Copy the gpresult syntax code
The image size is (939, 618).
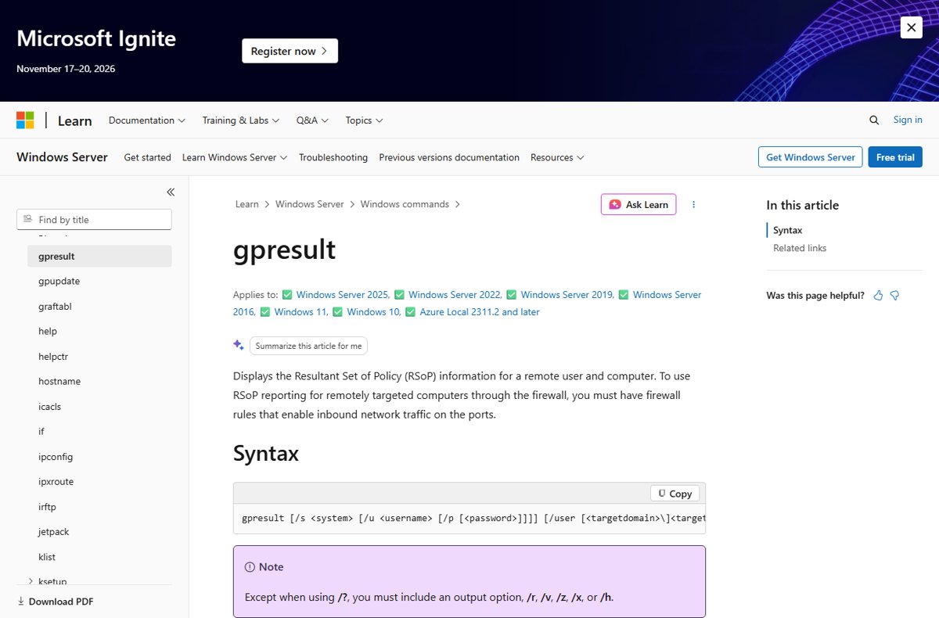point(675,494)
